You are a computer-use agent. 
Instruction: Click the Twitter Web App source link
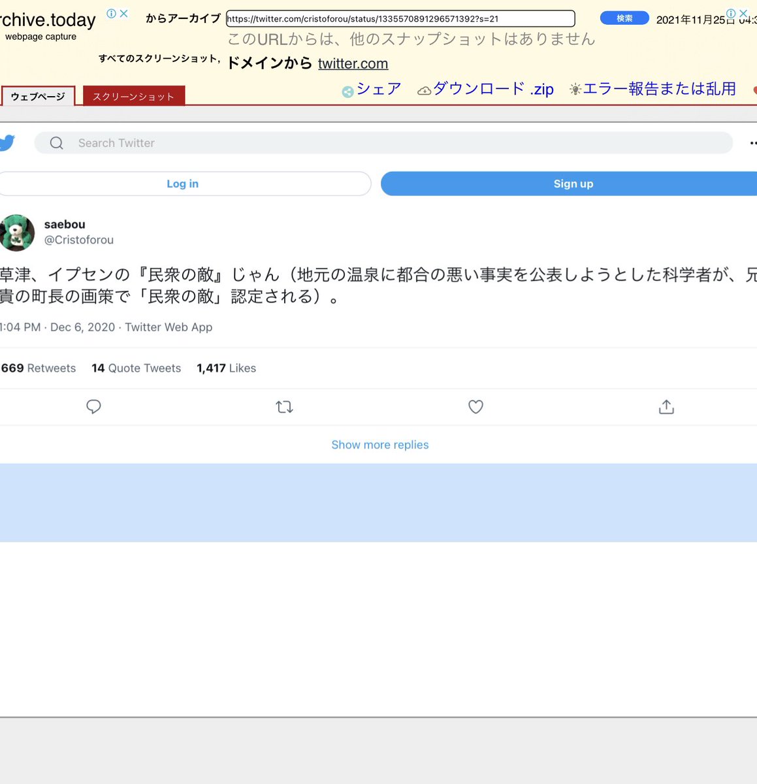(169, 327)
